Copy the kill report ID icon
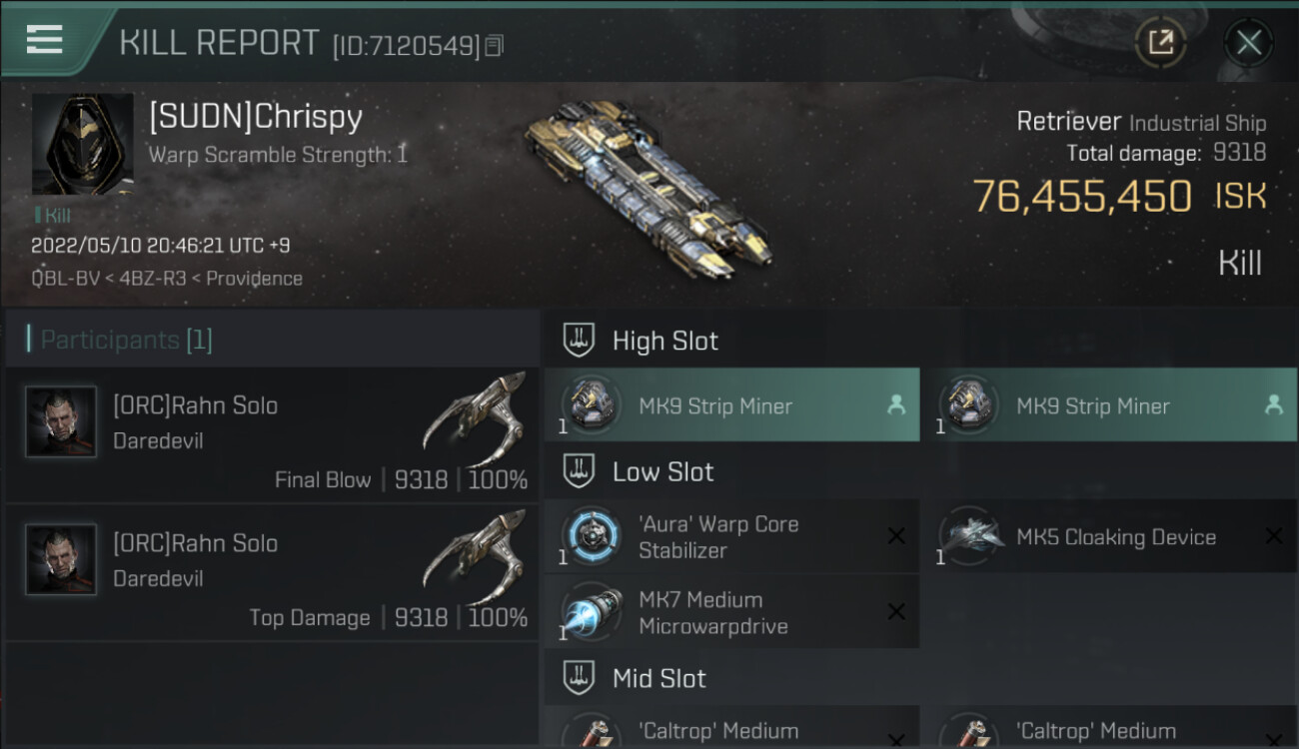This screenshot has height=749, width=1299. tap(495, 45)
